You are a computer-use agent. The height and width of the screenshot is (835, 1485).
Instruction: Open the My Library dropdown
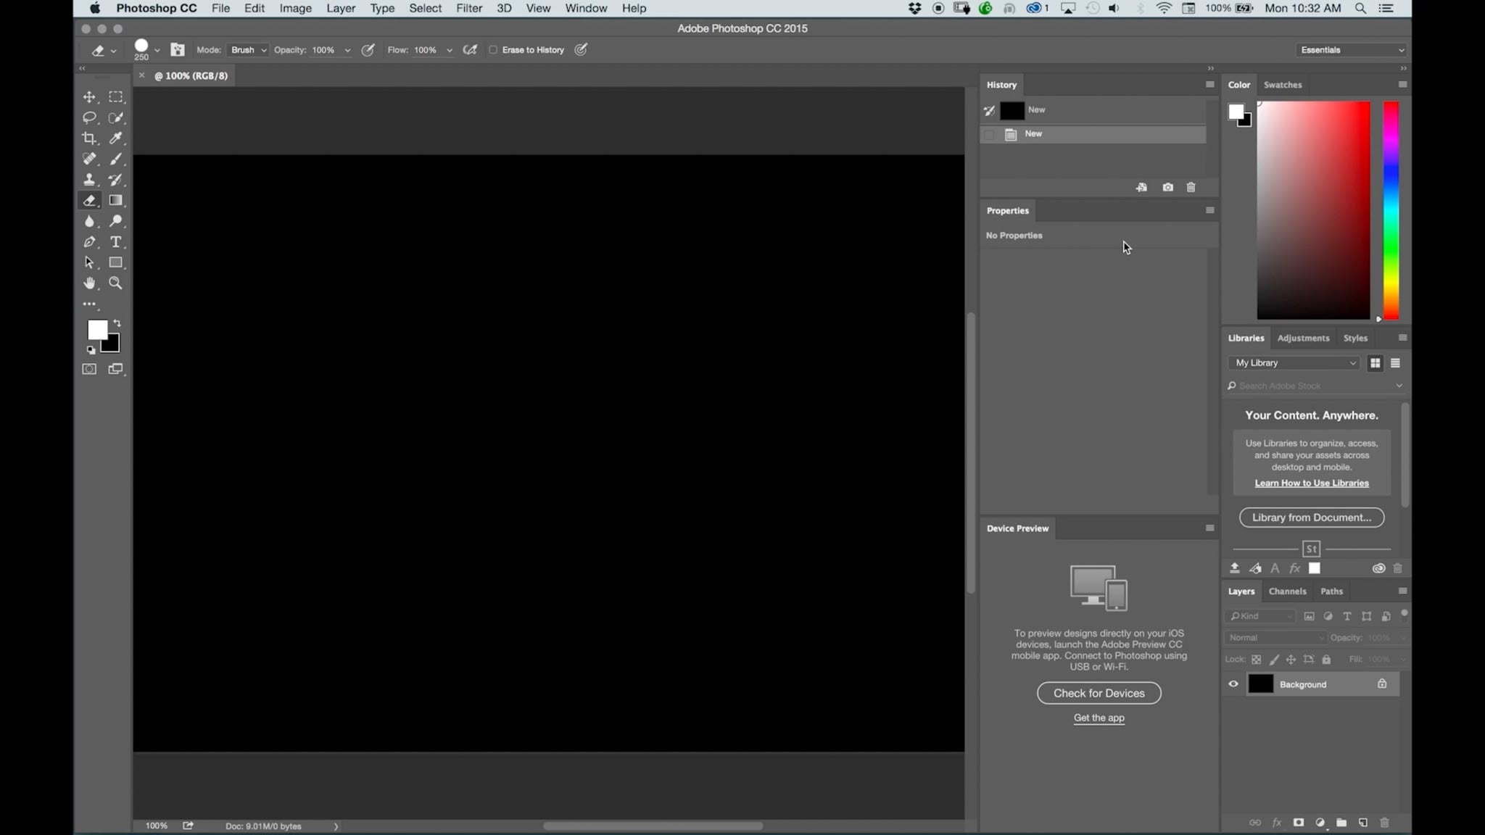[x=1293, y=362]
